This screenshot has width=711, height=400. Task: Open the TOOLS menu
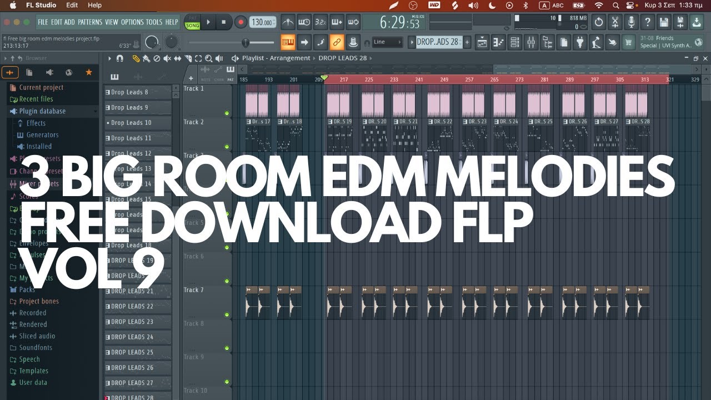(154, 22)
